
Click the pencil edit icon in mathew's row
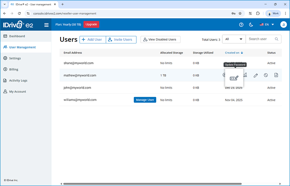coord(256,75)
